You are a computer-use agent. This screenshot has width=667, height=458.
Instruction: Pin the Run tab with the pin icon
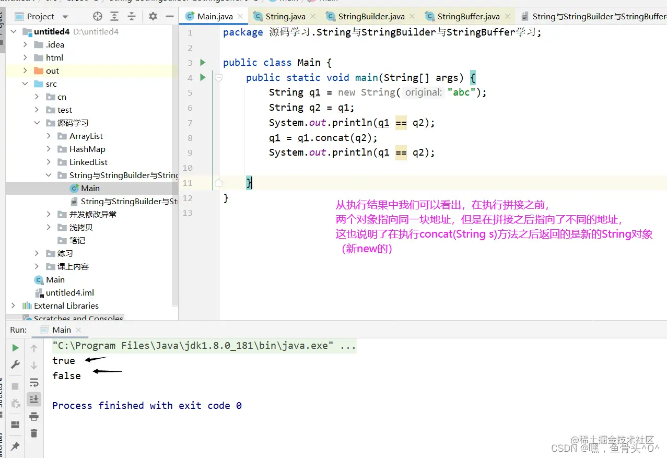pyautogui.click(x=15, y=446)
